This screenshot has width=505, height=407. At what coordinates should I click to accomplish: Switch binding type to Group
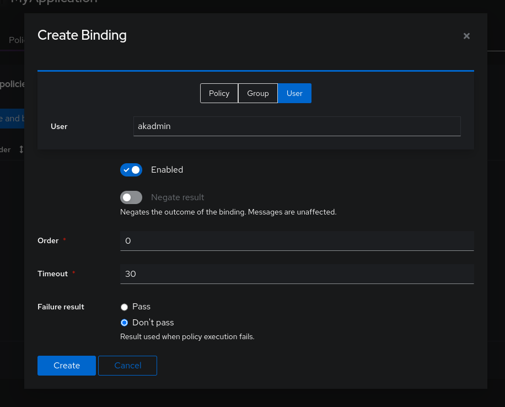click(257, 93)
